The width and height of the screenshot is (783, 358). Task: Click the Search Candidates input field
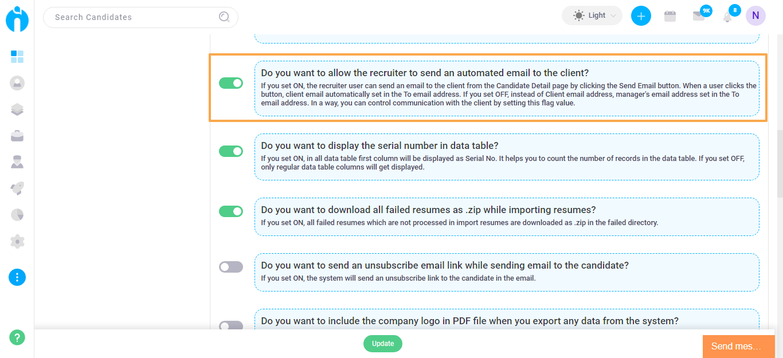pyautogui.click(x=140, y=17)
